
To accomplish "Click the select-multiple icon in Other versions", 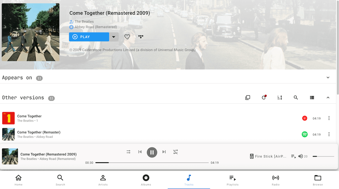I will click(x=248, y=98).
